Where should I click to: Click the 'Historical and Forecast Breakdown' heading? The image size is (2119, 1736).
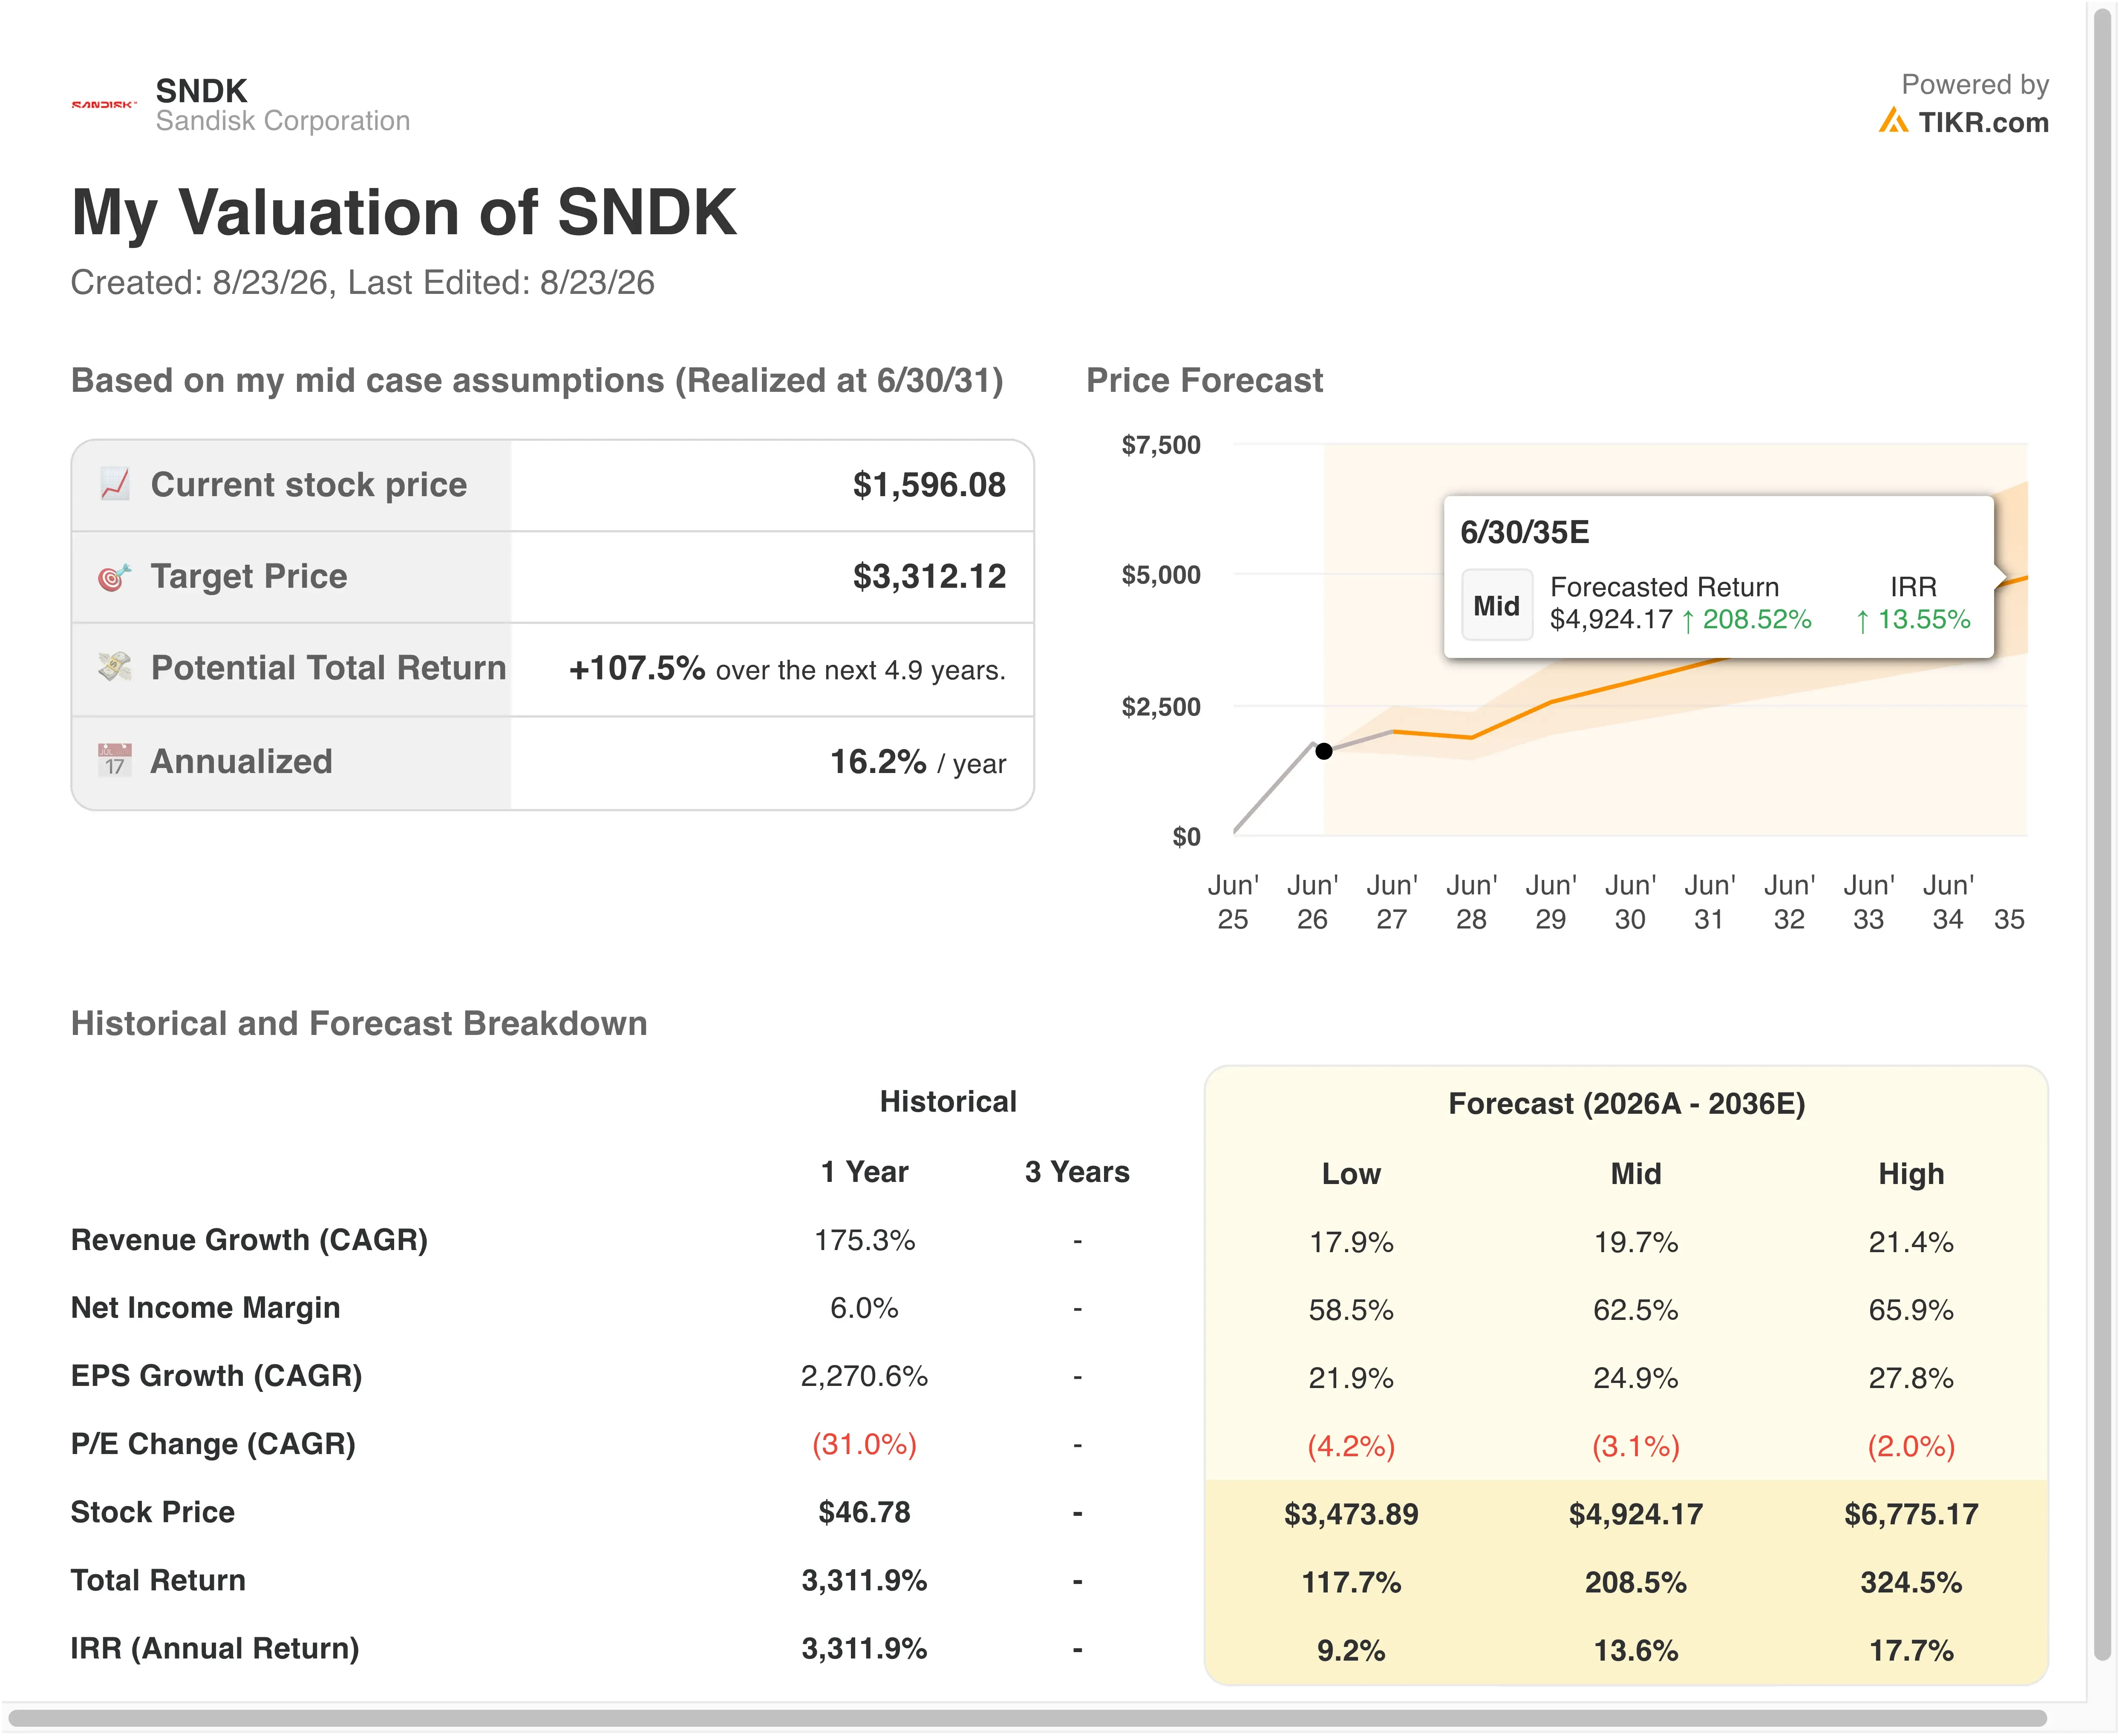coord(359,1024)
